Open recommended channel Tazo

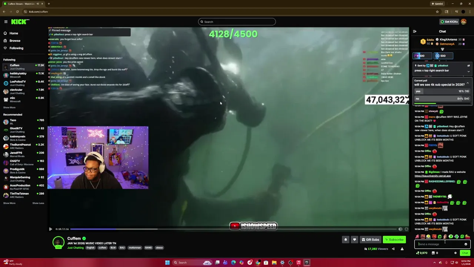[x=23, y=122]
